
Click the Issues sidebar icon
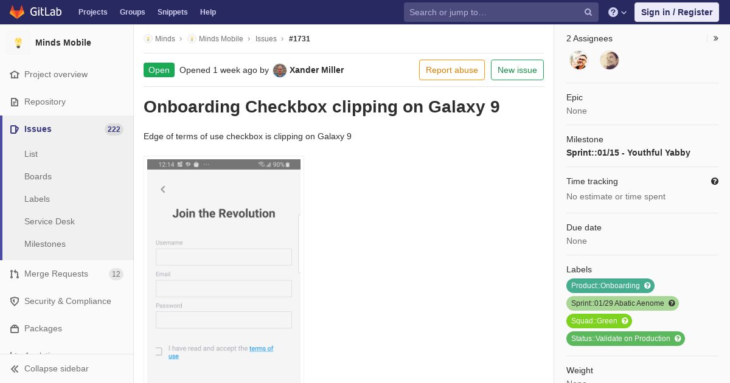tap(15, 129)
